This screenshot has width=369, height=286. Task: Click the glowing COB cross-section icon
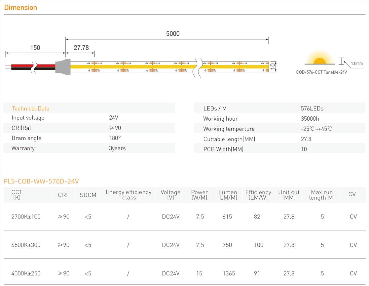tap(319, 61)
